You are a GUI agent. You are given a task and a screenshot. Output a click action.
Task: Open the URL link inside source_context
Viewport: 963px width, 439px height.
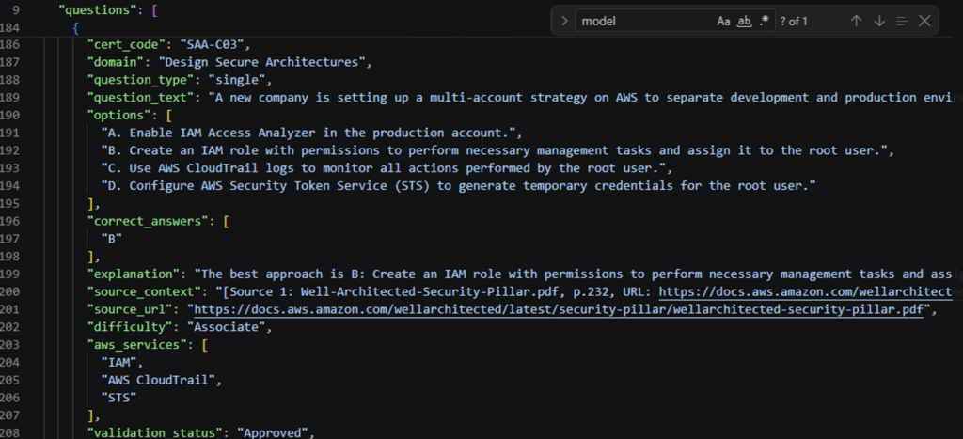click(811, 291)
